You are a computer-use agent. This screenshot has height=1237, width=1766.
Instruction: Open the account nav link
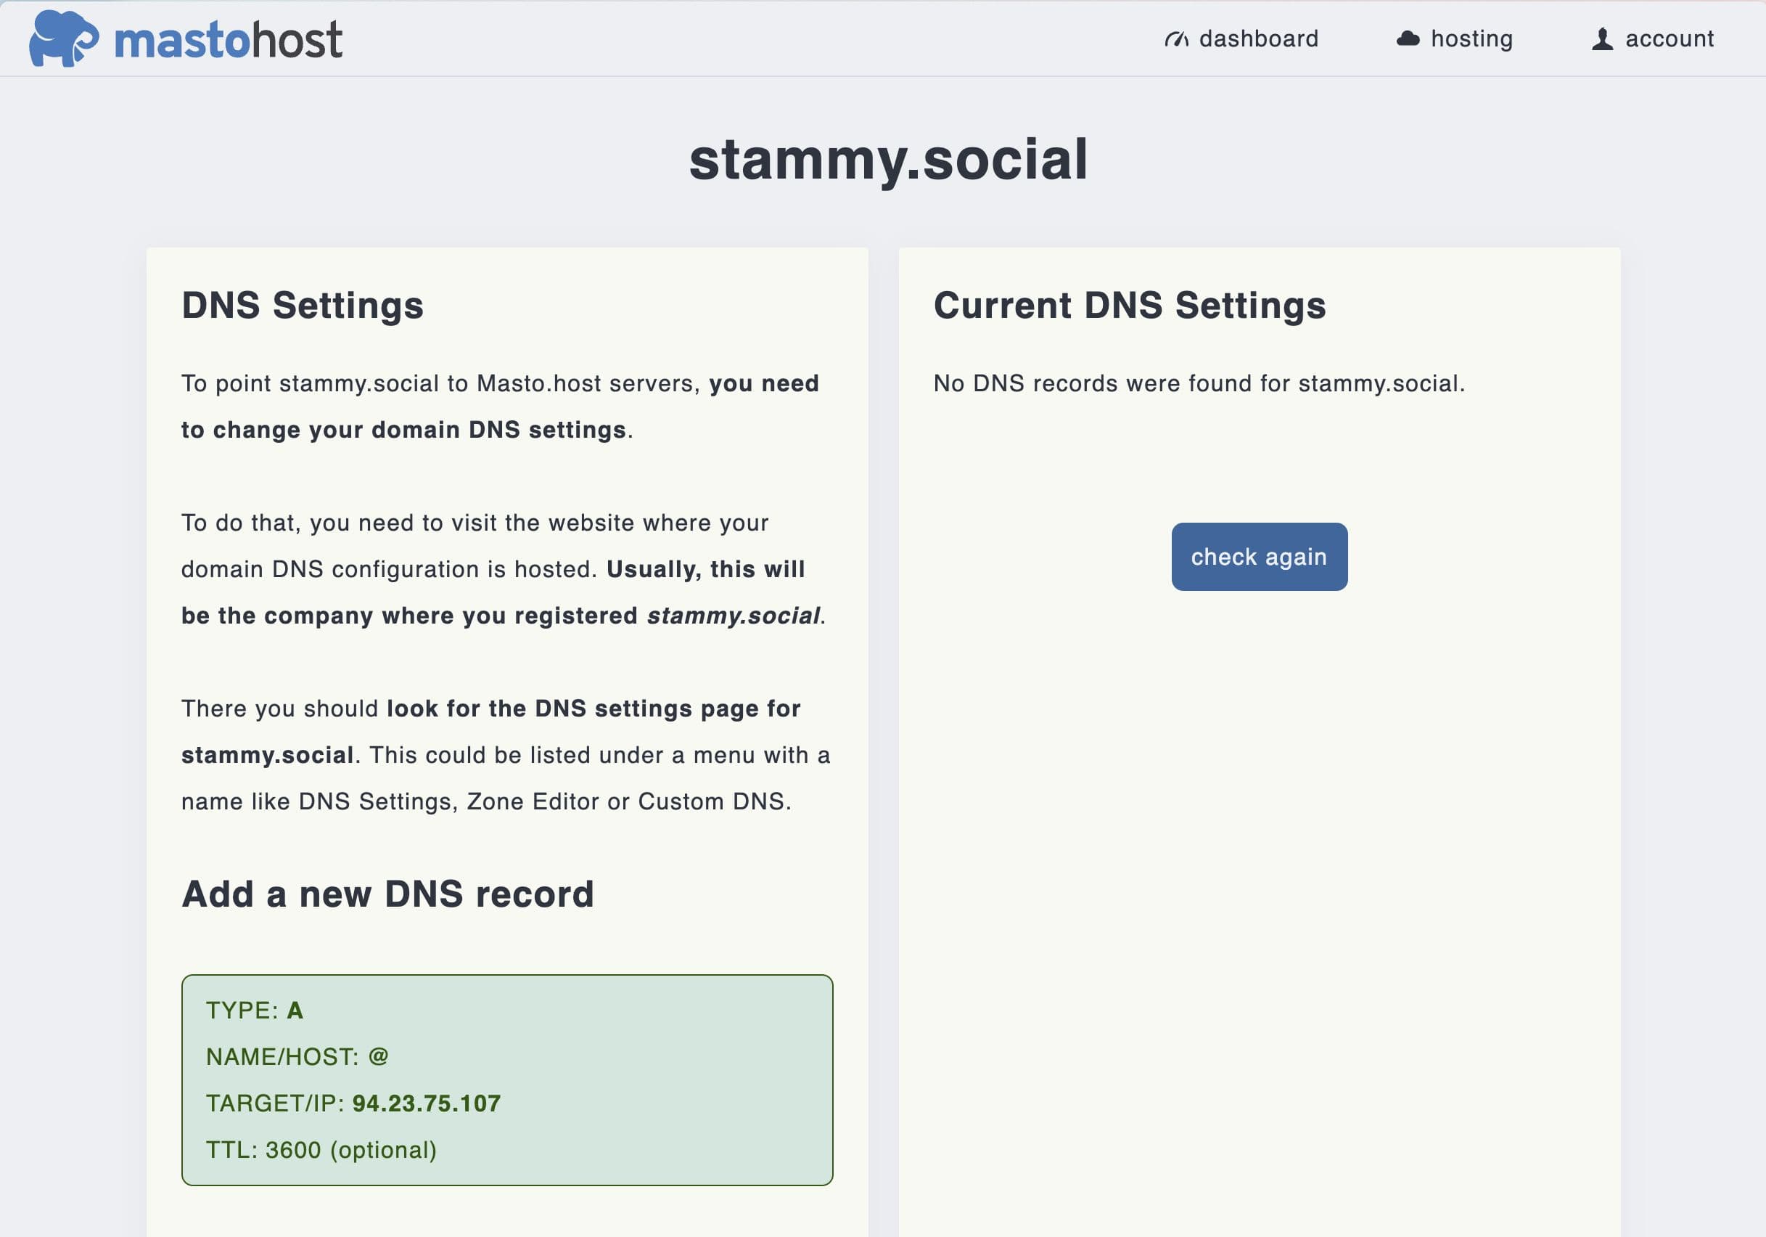tap(1652, 38)
